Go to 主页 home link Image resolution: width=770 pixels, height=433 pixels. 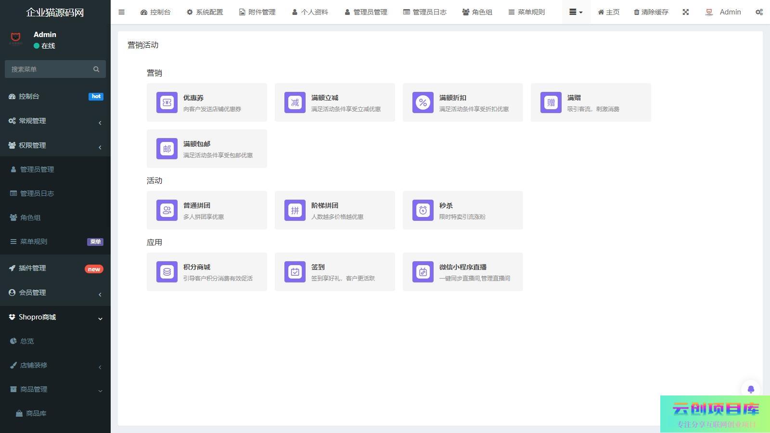(x=608, y=12)
